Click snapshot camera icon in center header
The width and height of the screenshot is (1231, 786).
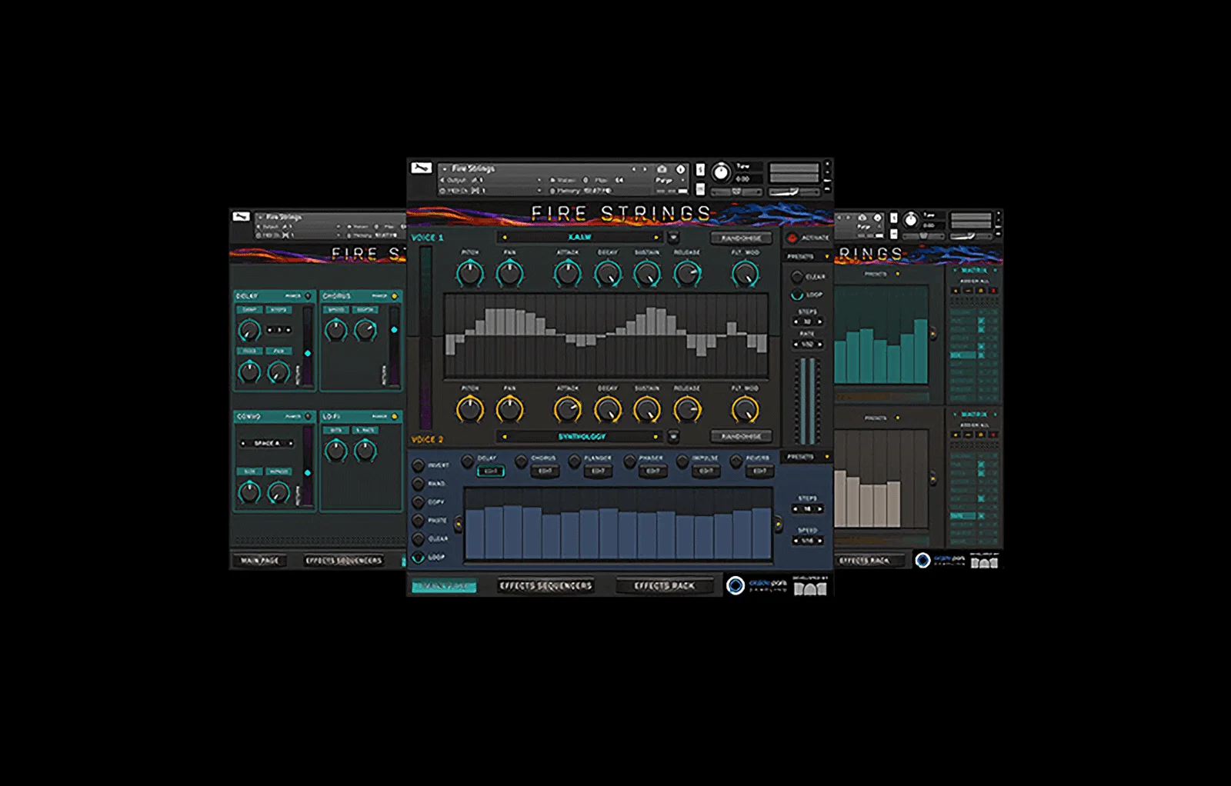click(662, 169)
